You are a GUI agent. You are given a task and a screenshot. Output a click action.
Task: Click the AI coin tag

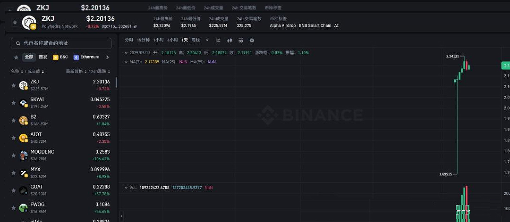point(336,25)
